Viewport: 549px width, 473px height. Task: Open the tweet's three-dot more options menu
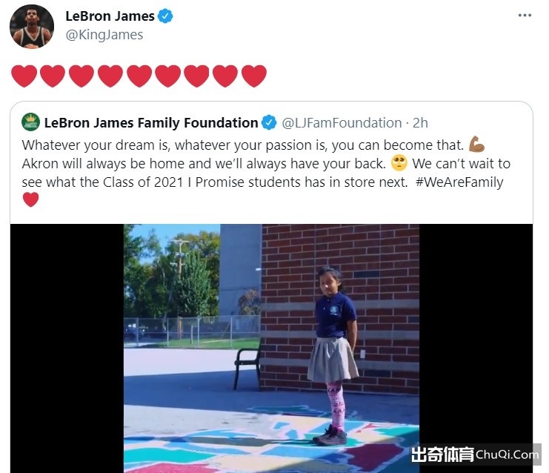tap(525, 16)
